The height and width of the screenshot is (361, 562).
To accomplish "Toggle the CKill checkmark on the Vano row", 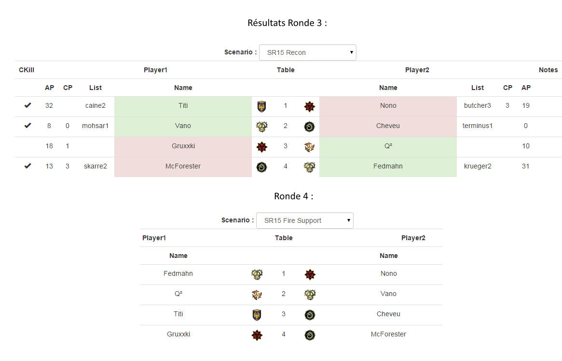I will tap(27, 126).
